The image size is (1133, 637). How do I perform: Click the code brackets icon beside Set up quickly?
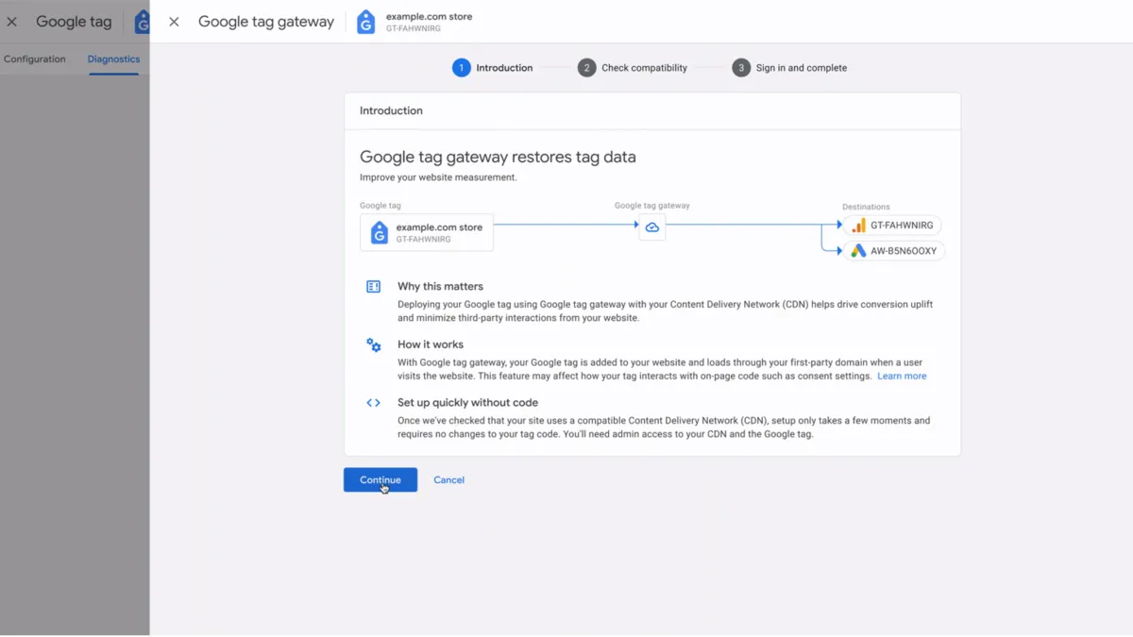[x=373, y=402]
